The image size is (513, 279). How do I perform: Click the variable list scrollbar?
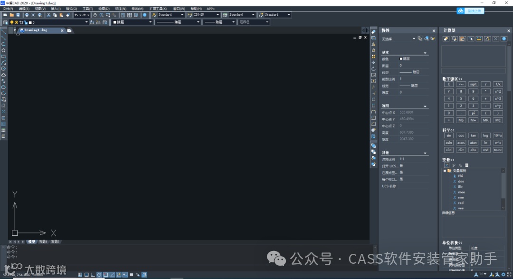click(x=503, y=189)
